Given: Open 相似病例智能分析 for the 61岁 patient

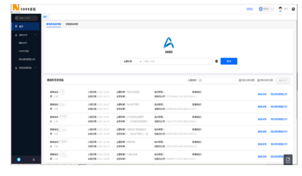Looking at the screenshot, I should [x=279, y=119].
